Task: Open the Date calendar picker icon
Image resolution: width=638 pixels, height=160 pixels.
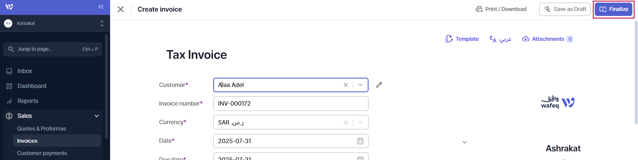Action: click(360, 141)
